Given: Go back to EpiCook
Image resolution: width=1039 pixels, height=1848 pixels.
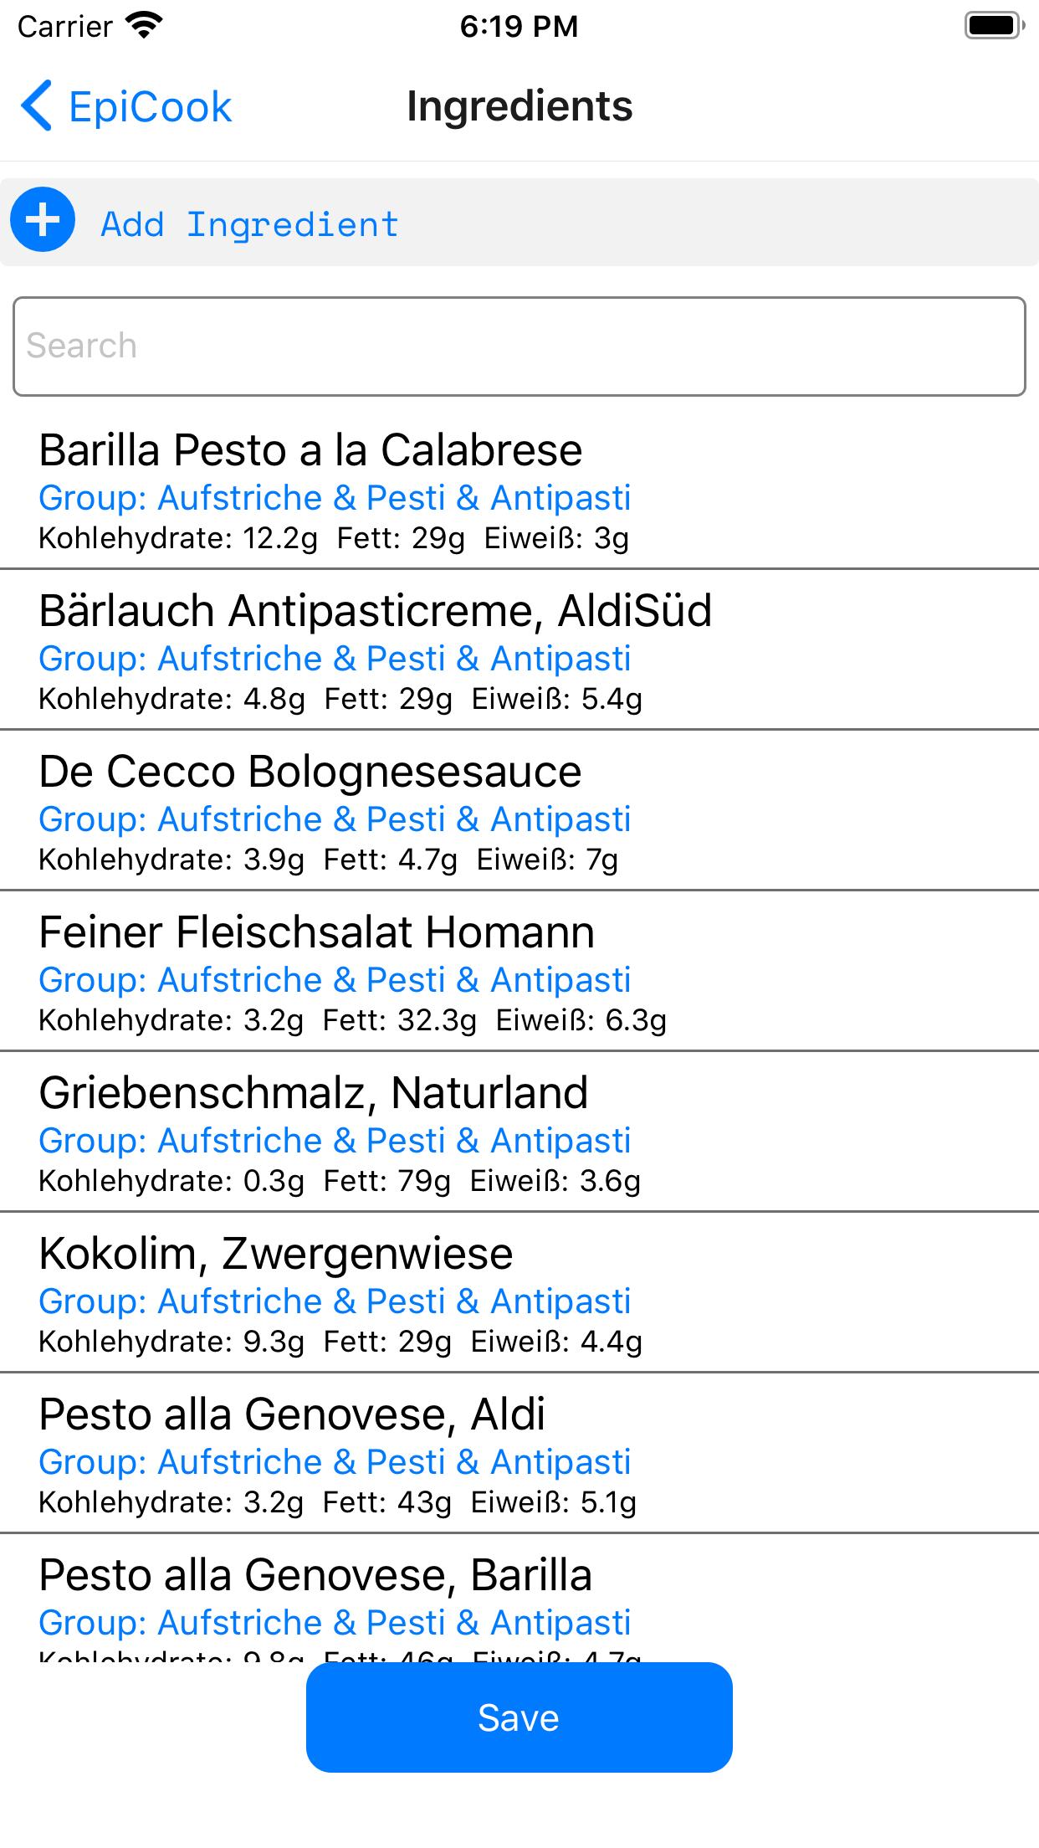Looking at the screenshot, I should click(x=125, y=106).
